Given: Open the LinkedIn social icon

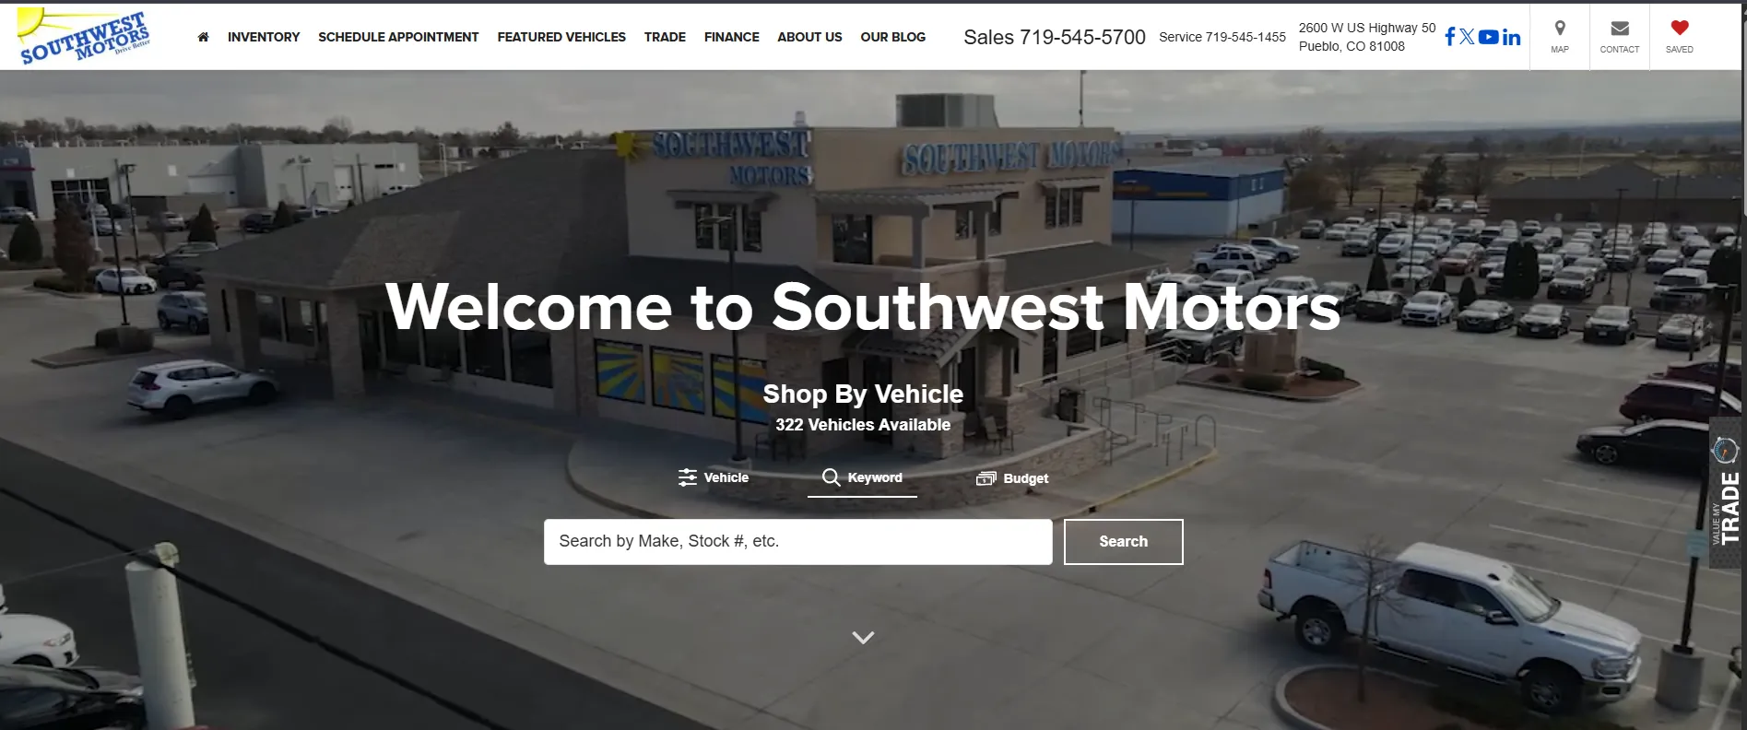Looking at the screenshot, I should pos(1511,37).
